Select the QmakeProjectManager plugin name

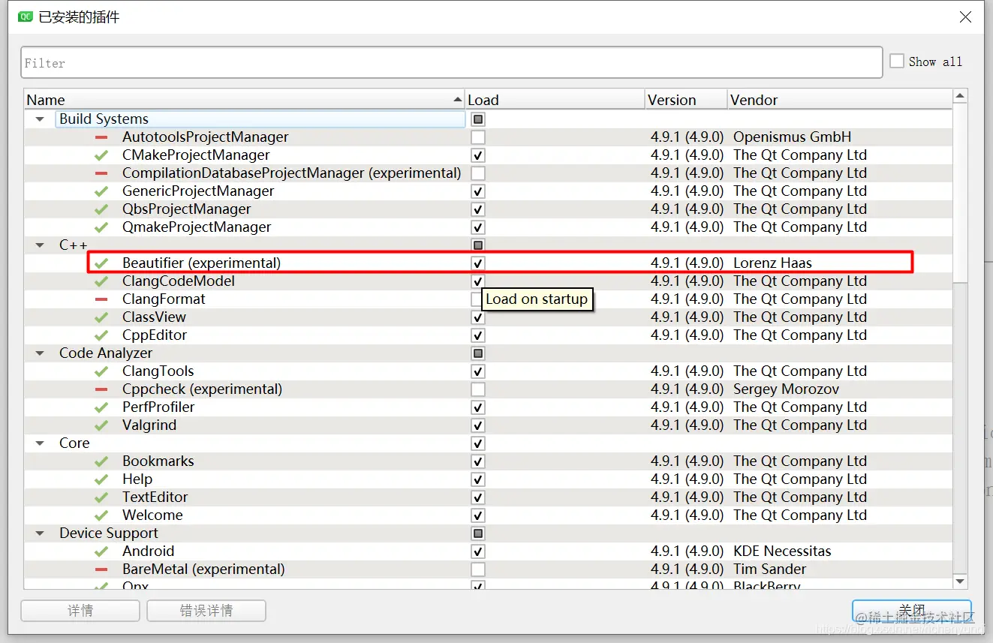pos(197,227)
